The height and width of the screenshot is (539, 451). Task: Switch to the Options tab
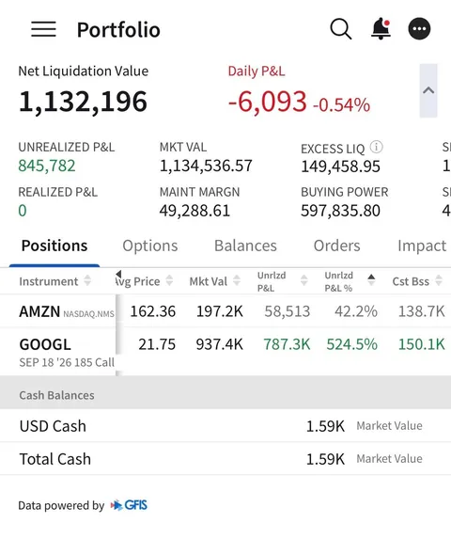[x=150, y=246]
